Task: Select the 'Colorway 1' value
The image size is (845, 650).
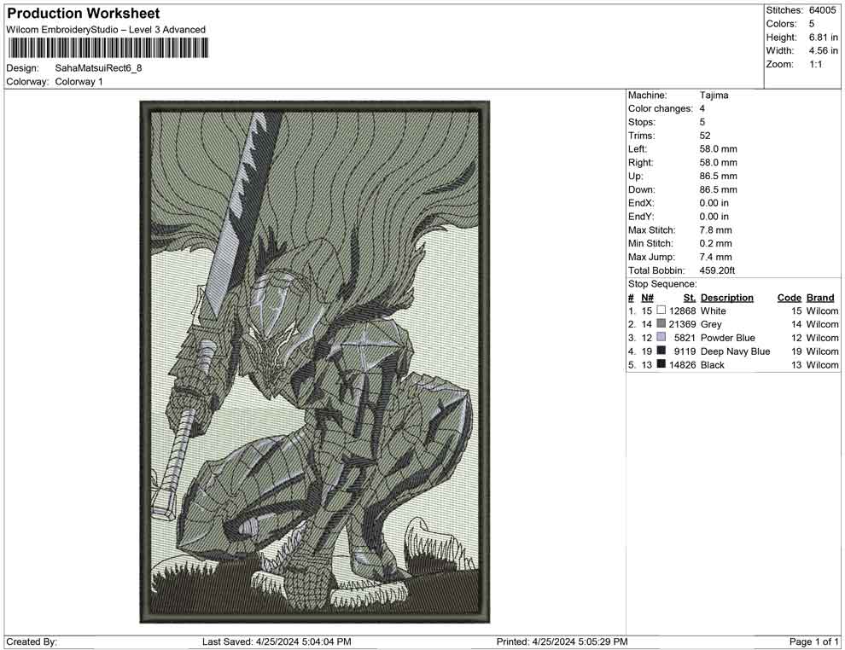Action: [79, 82]
